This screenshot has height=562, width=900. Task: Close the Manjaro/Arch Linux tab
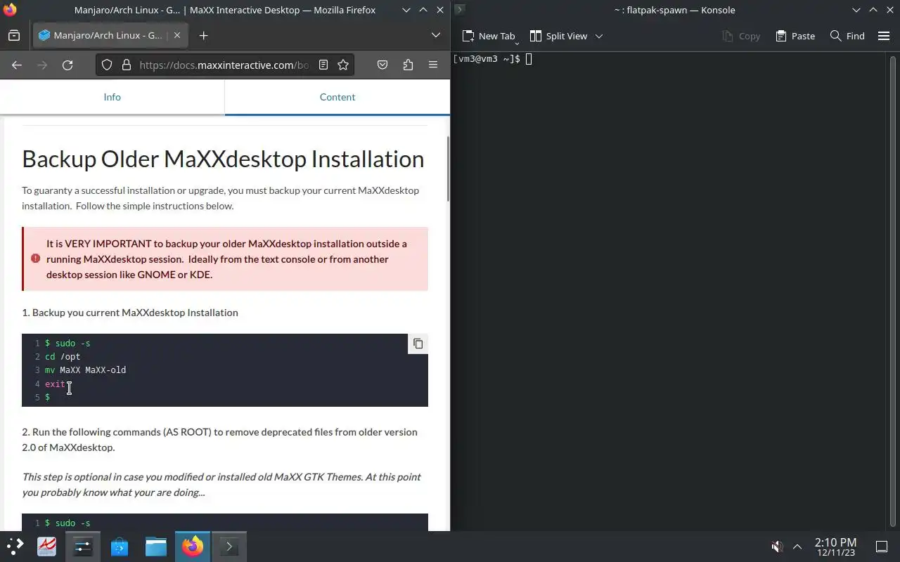click(x=177, y=35)
